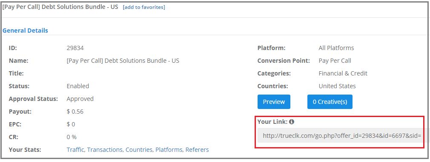Open the Platforms stats link

[x=169, y=150]
